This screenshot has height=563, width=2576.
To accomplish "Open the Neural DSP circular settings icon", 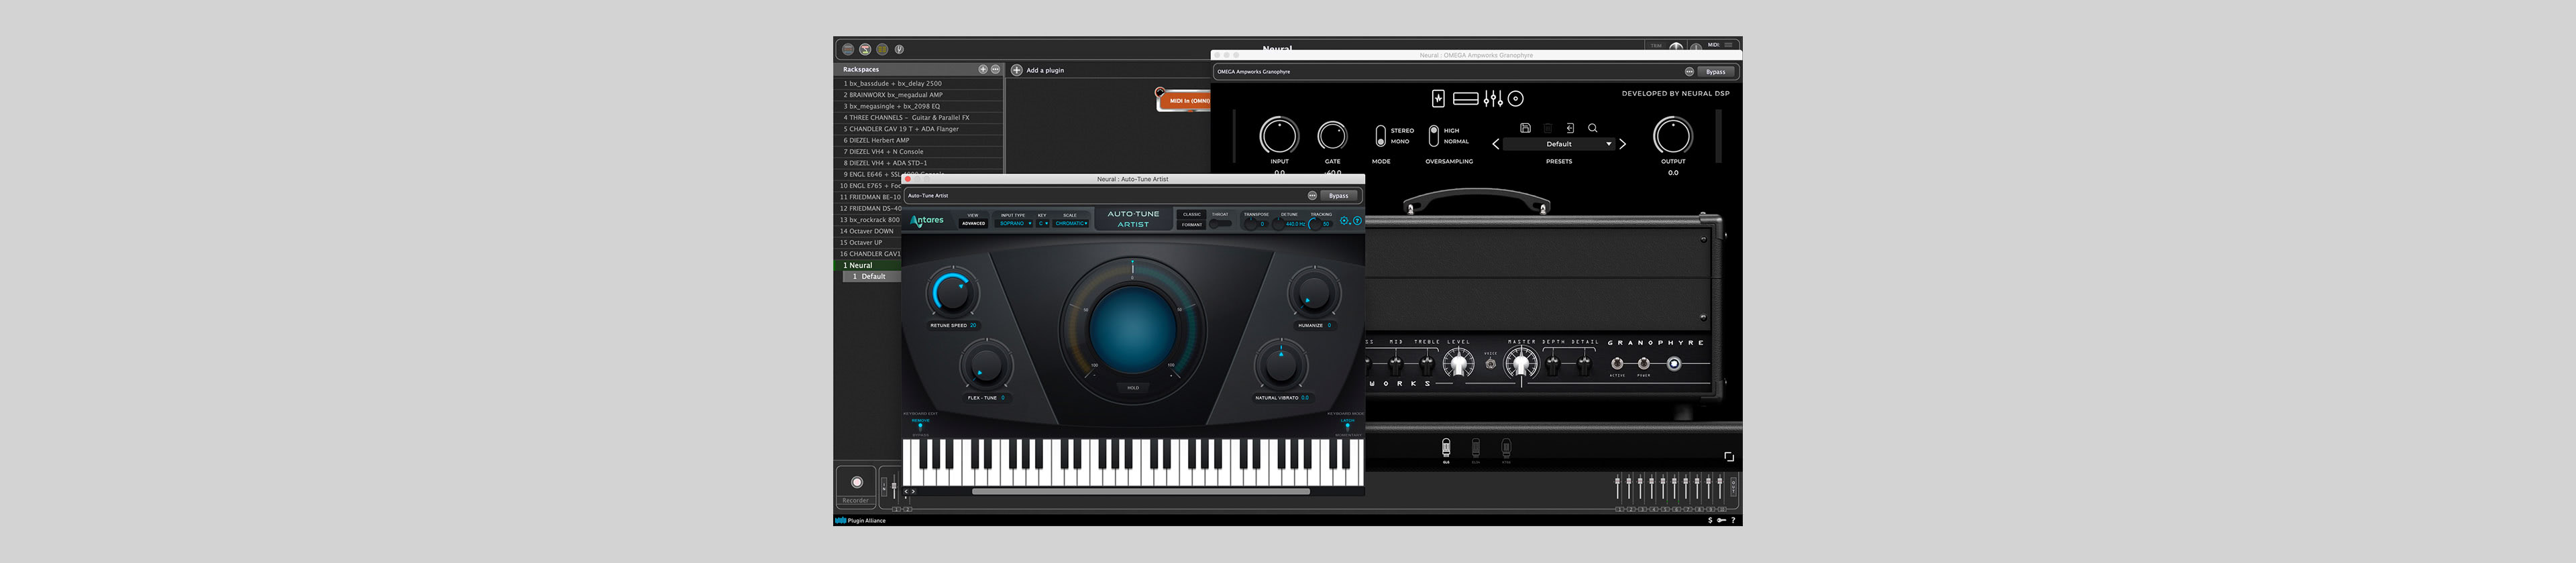I will (1516, 98).
